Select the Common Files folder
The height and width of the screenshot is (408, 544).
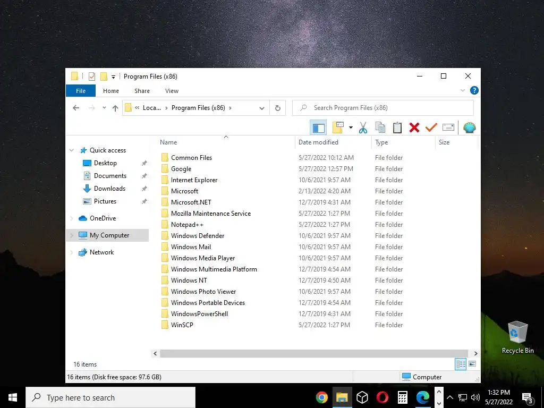pyautogui.click(x=191, y=157)
